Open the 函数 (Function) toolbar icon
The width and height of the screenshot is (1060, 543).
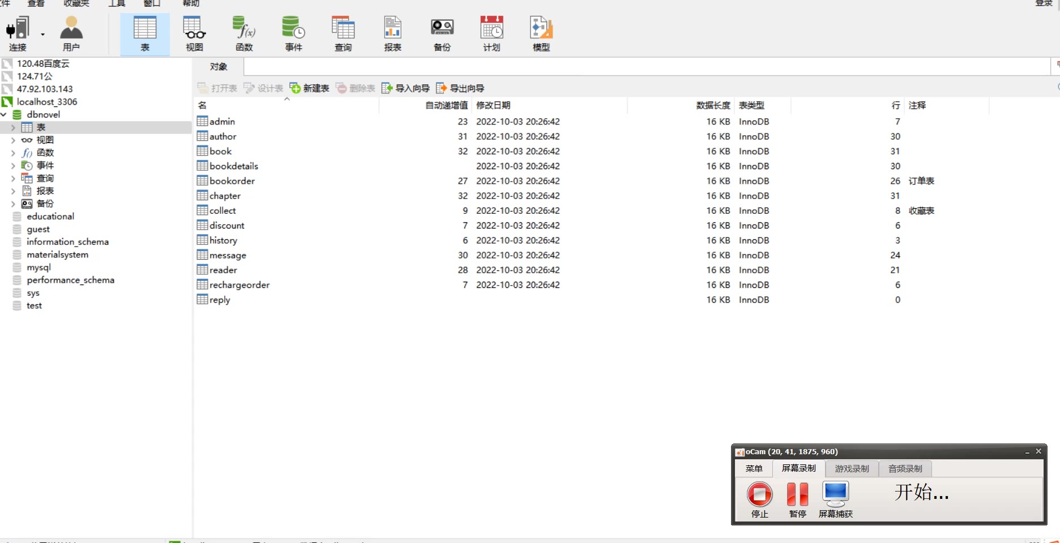244,34
